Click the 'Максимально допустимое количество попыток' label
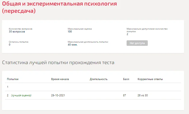 point(147,30)
